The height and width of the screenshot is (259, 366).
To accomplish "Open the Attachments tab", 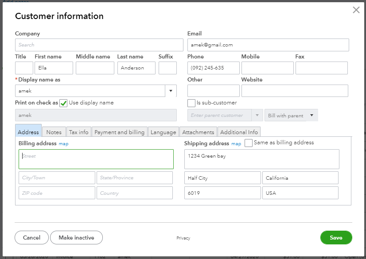I will [x=198, y=132].
